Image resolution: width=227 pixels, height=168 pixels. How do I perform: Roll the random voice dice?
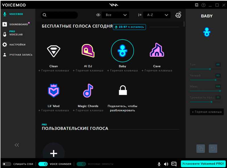178,15
